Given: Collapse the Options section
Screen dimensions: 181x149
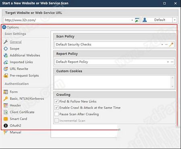Looking at the screenshot, I should 4,27.
